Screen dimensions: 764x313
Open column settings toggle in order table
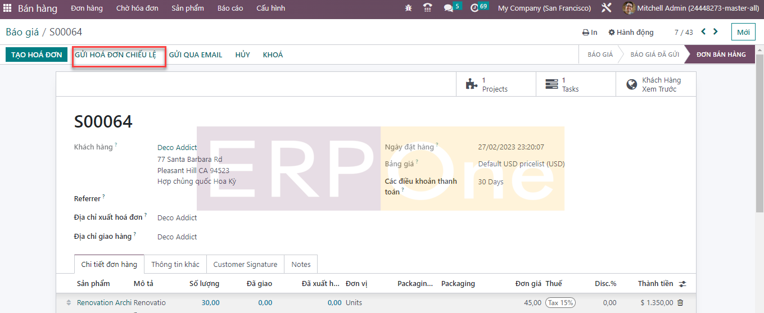(682, 284)
